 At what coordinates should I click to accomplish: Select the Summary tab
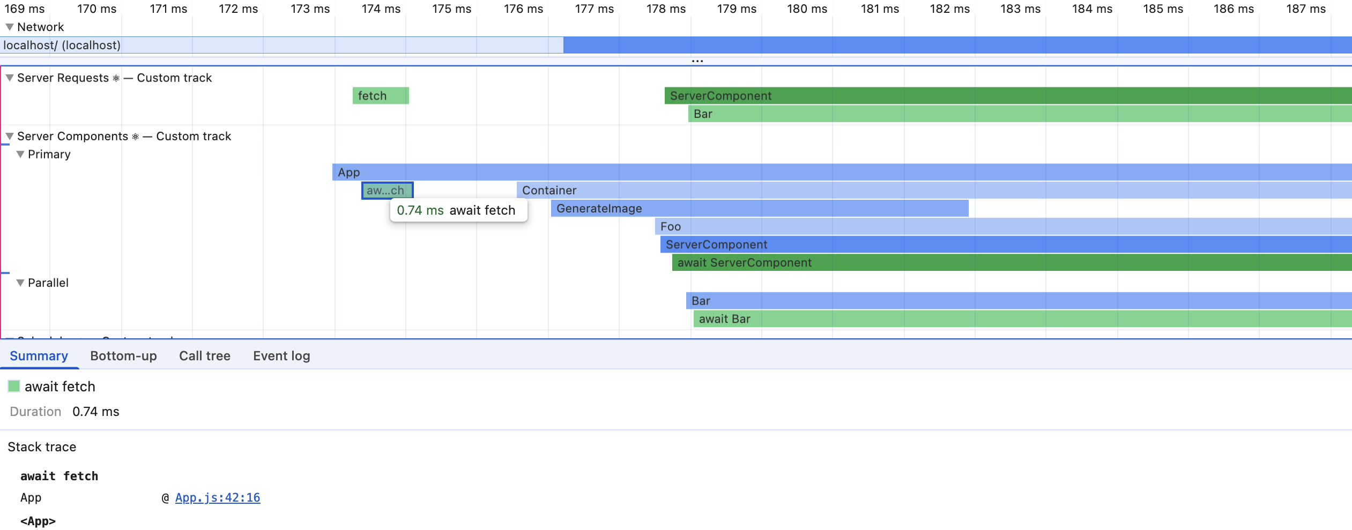click(39, 356)
